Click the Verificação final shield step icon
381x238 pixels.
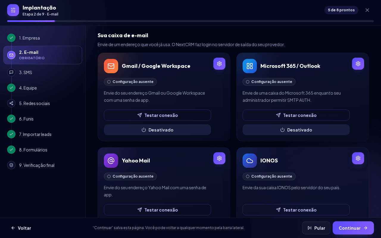(11, 165)
